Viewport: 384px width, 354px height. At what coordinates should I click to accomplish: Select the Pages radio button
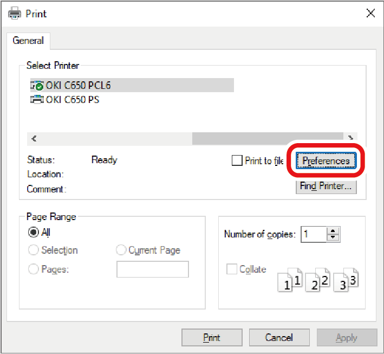tap(33, 269)
